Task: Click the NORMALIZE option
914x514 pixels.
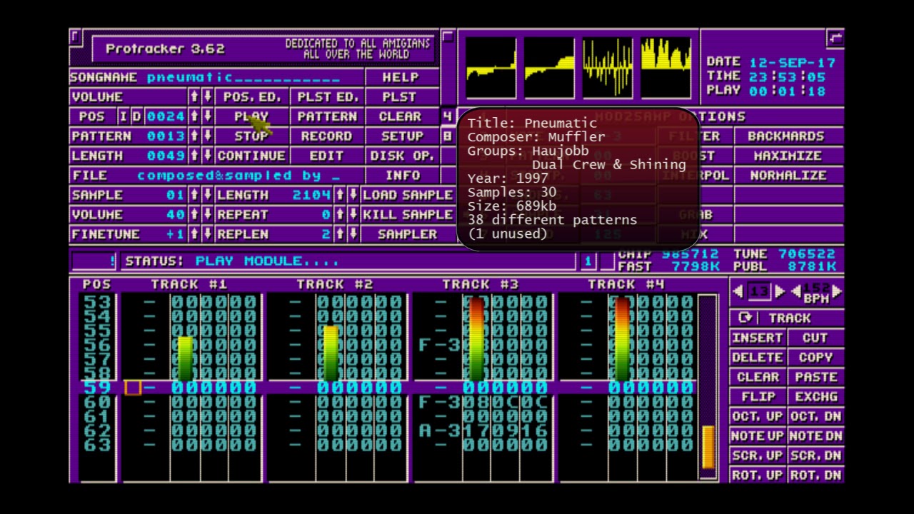Action: pos(788,176)
